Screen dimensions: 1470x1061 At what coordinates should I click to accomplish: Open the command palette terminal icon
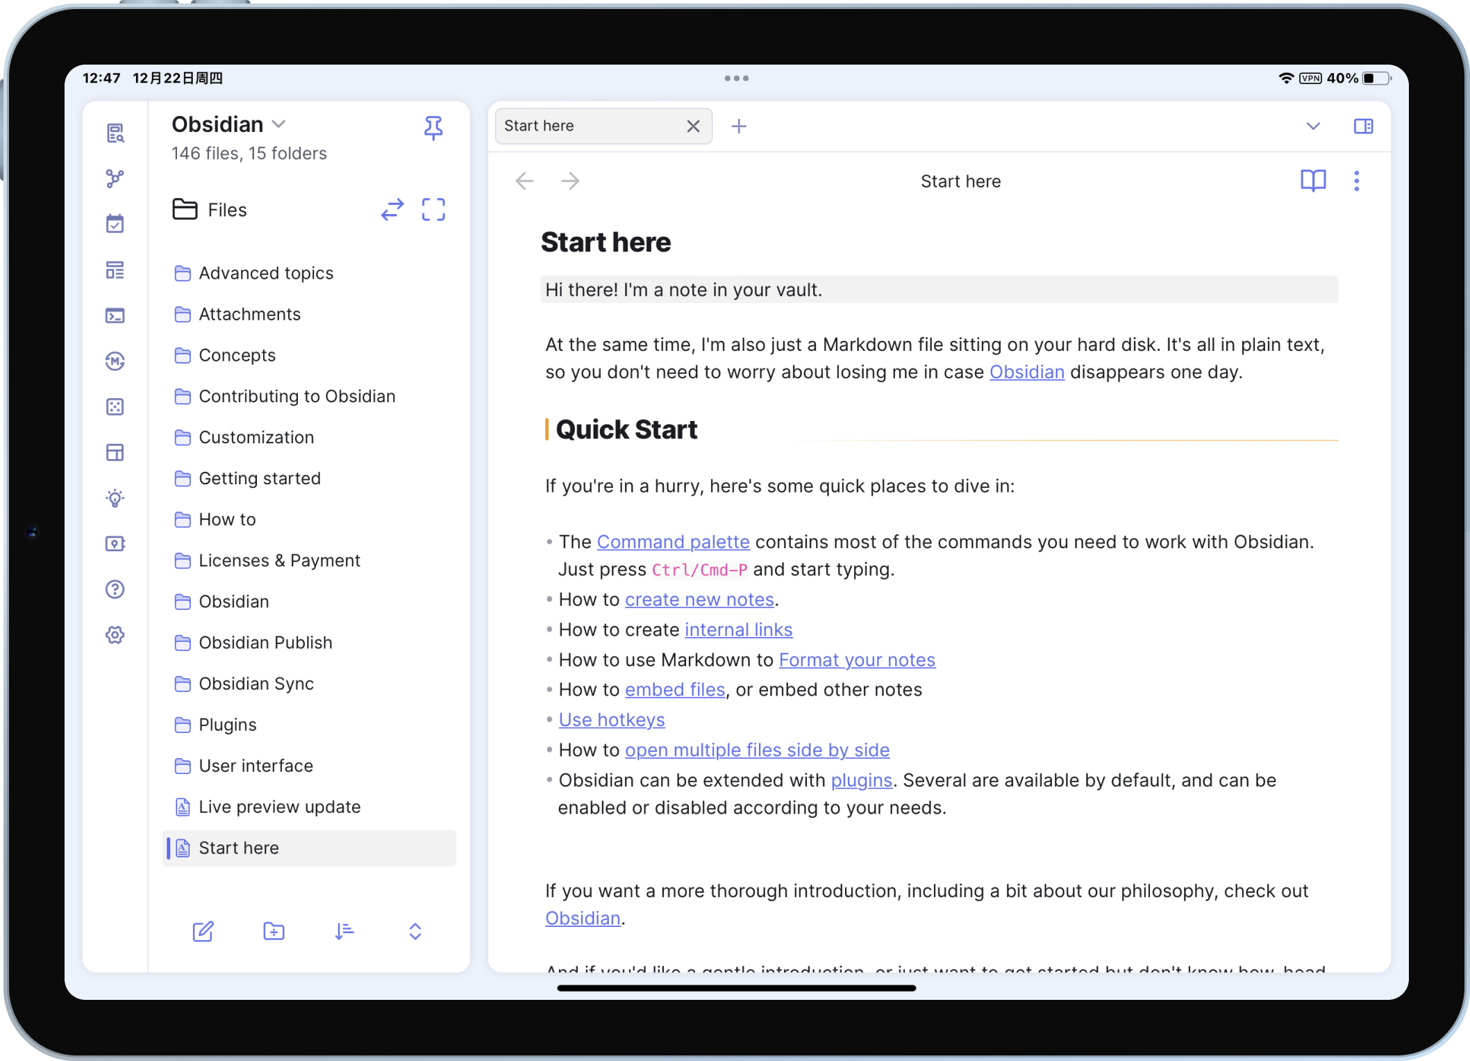pyautogui.click(x=115, y=315)
